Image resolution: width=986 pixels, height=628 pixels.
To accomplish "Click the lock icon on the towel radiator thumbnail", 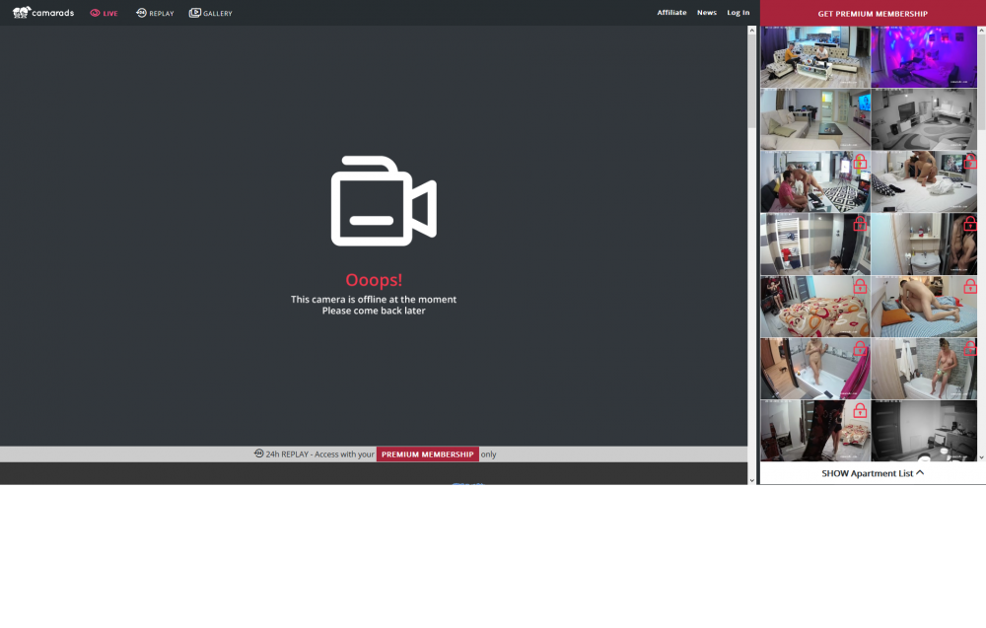I will [x=860, y=224].
